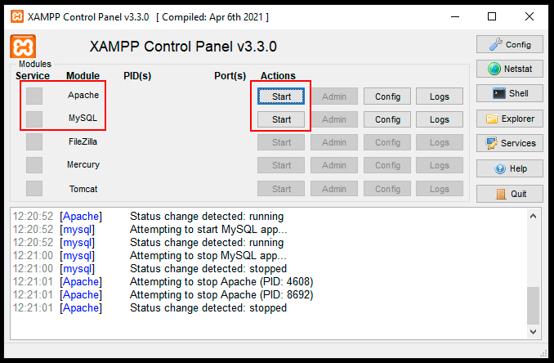This screenshot has height=363, width=554.
Task: Quit XAMPP using the Quit button
Action: pos(509,194)
